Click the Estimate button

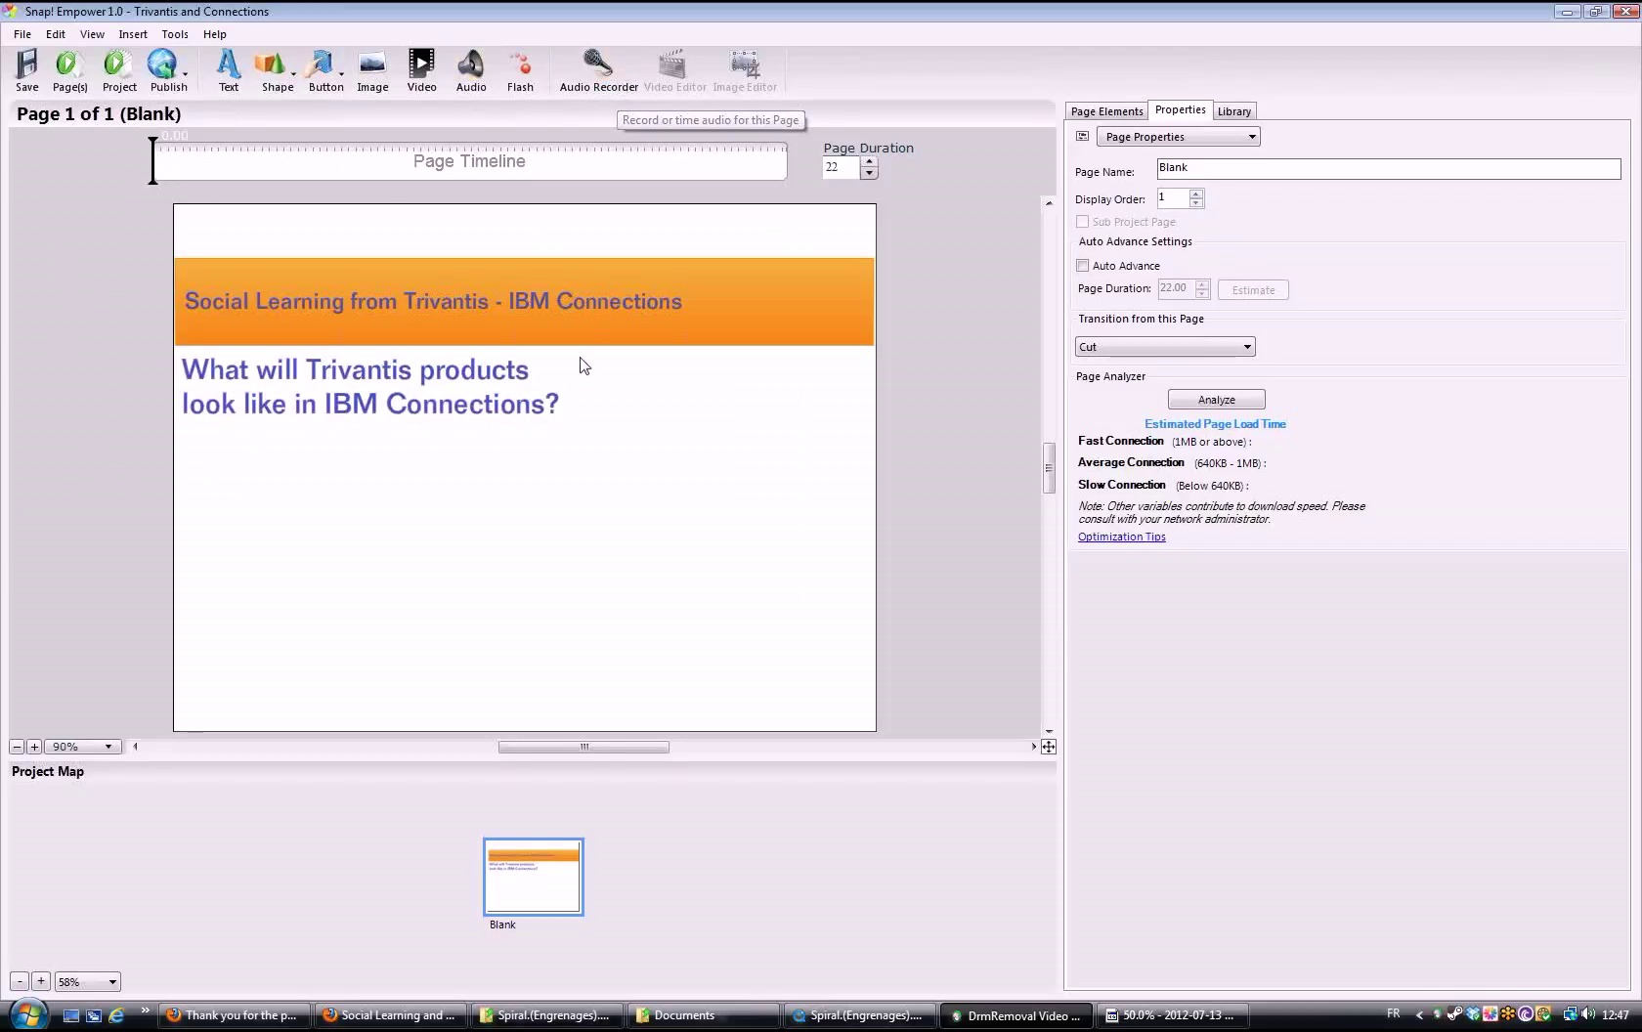tap(1253, 290)
